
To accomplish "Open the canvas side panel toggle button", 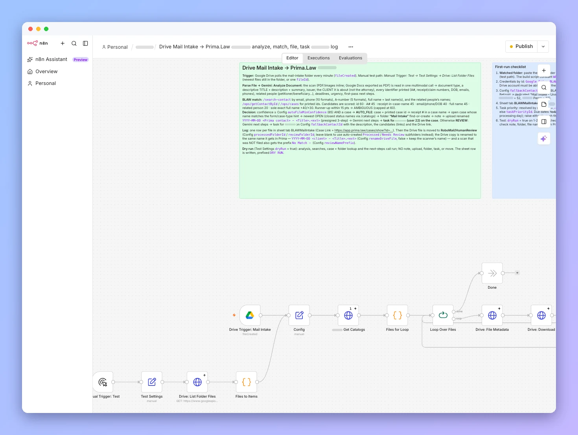I will tap(544, 122).
